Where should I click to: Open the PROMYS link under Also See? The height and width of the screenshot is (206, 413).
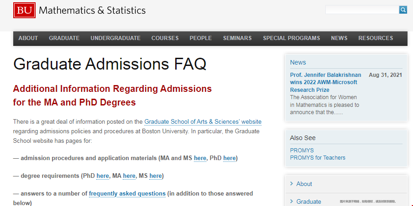coord(302,150)
